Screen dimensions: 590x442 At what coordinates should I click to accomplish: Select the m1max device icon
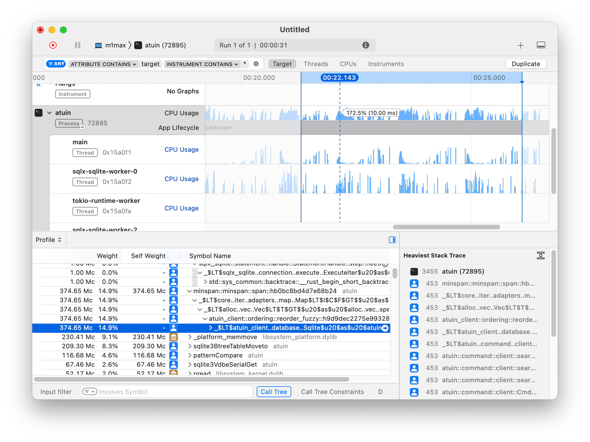click(x=98, y=45)
